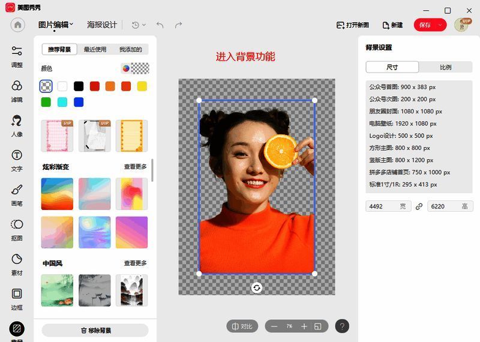Choose the white color swatch
Screen dimensions: 480x342
coord(62,86)
